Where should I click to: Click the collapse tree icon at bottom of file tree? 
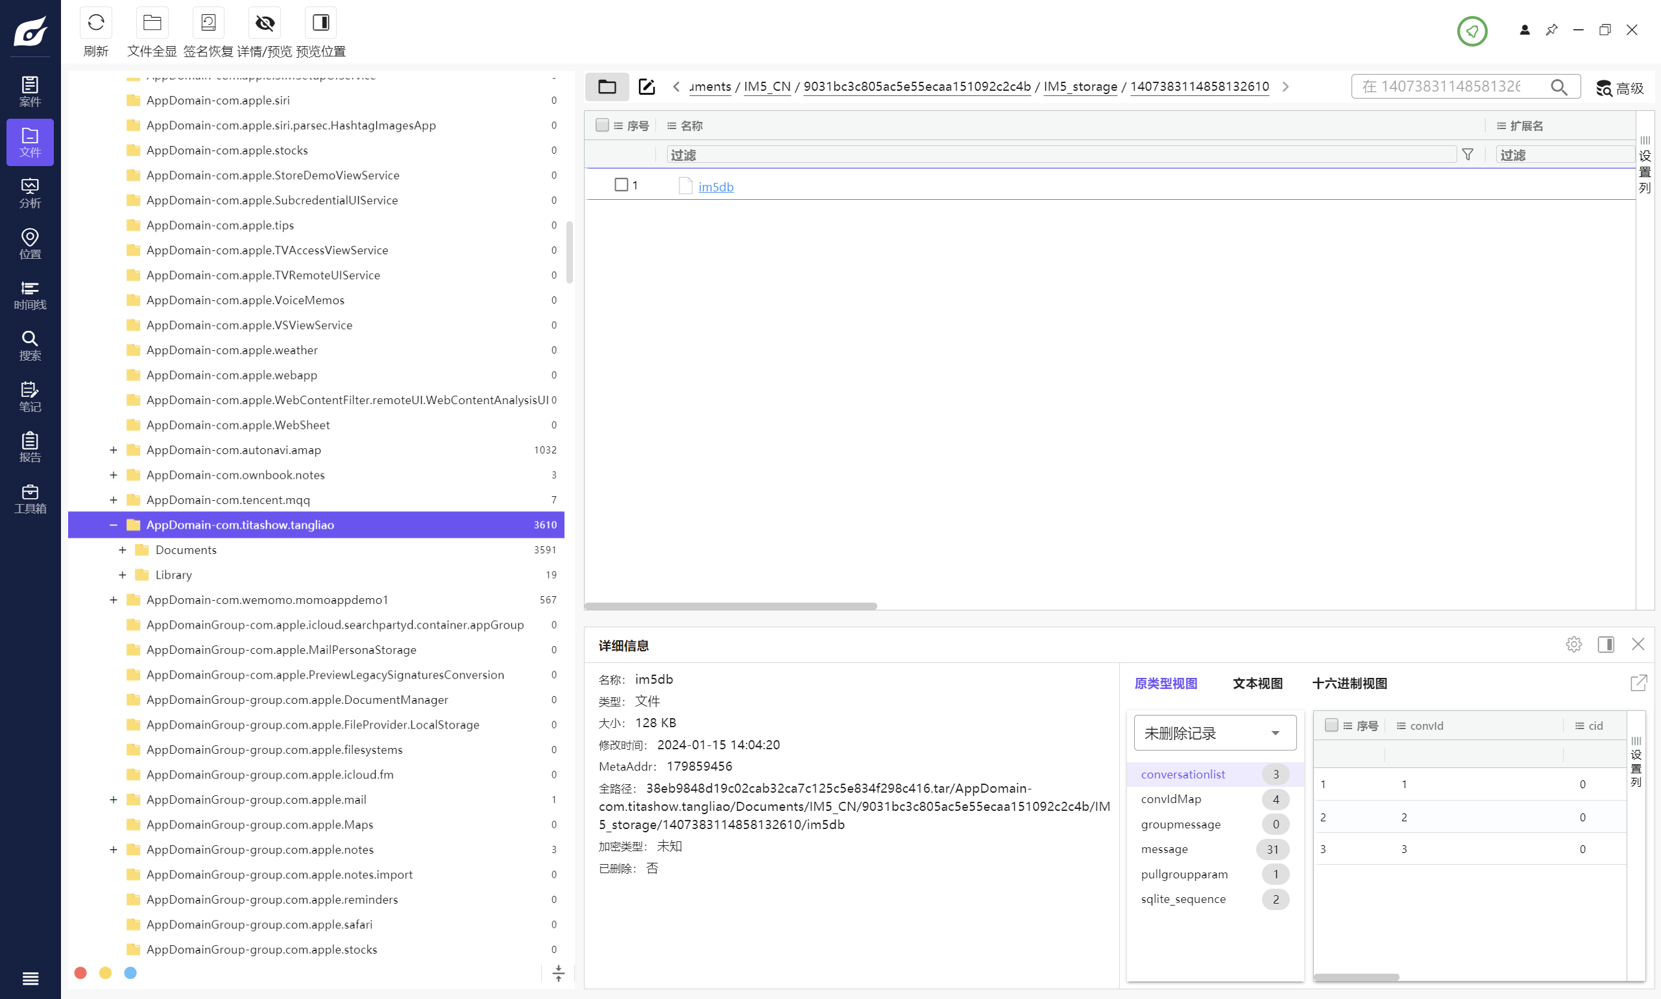(558, 973)
